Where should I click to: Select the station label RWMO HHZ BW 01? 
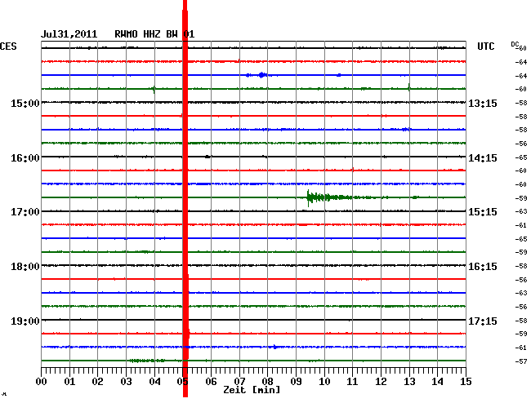pos(154,34)
